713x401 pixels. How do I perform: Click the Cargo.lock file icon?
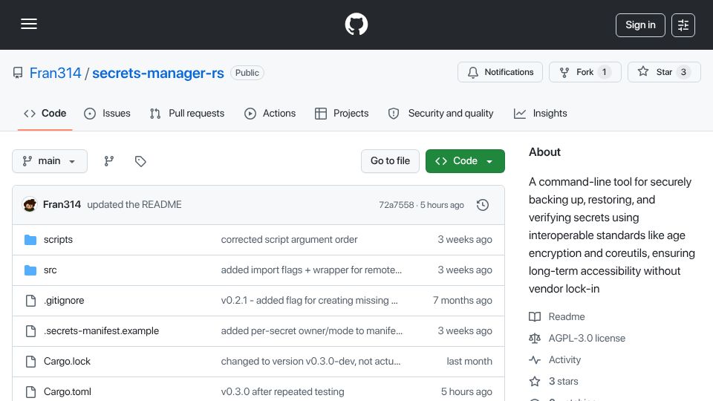[x=30, y=362]
